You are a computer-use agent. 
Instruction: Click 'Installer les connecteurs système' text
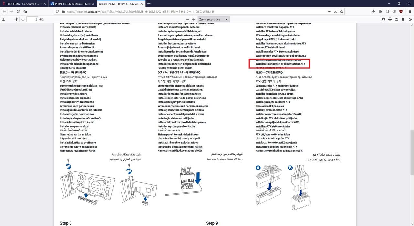[177, 43]
